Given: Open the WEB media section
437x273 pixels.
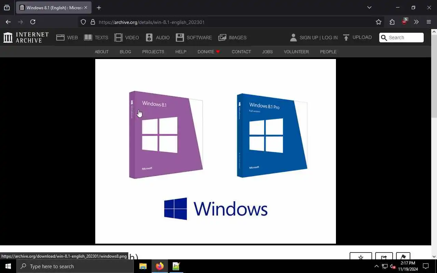Looking at the screenshot, I should (67, 38).
